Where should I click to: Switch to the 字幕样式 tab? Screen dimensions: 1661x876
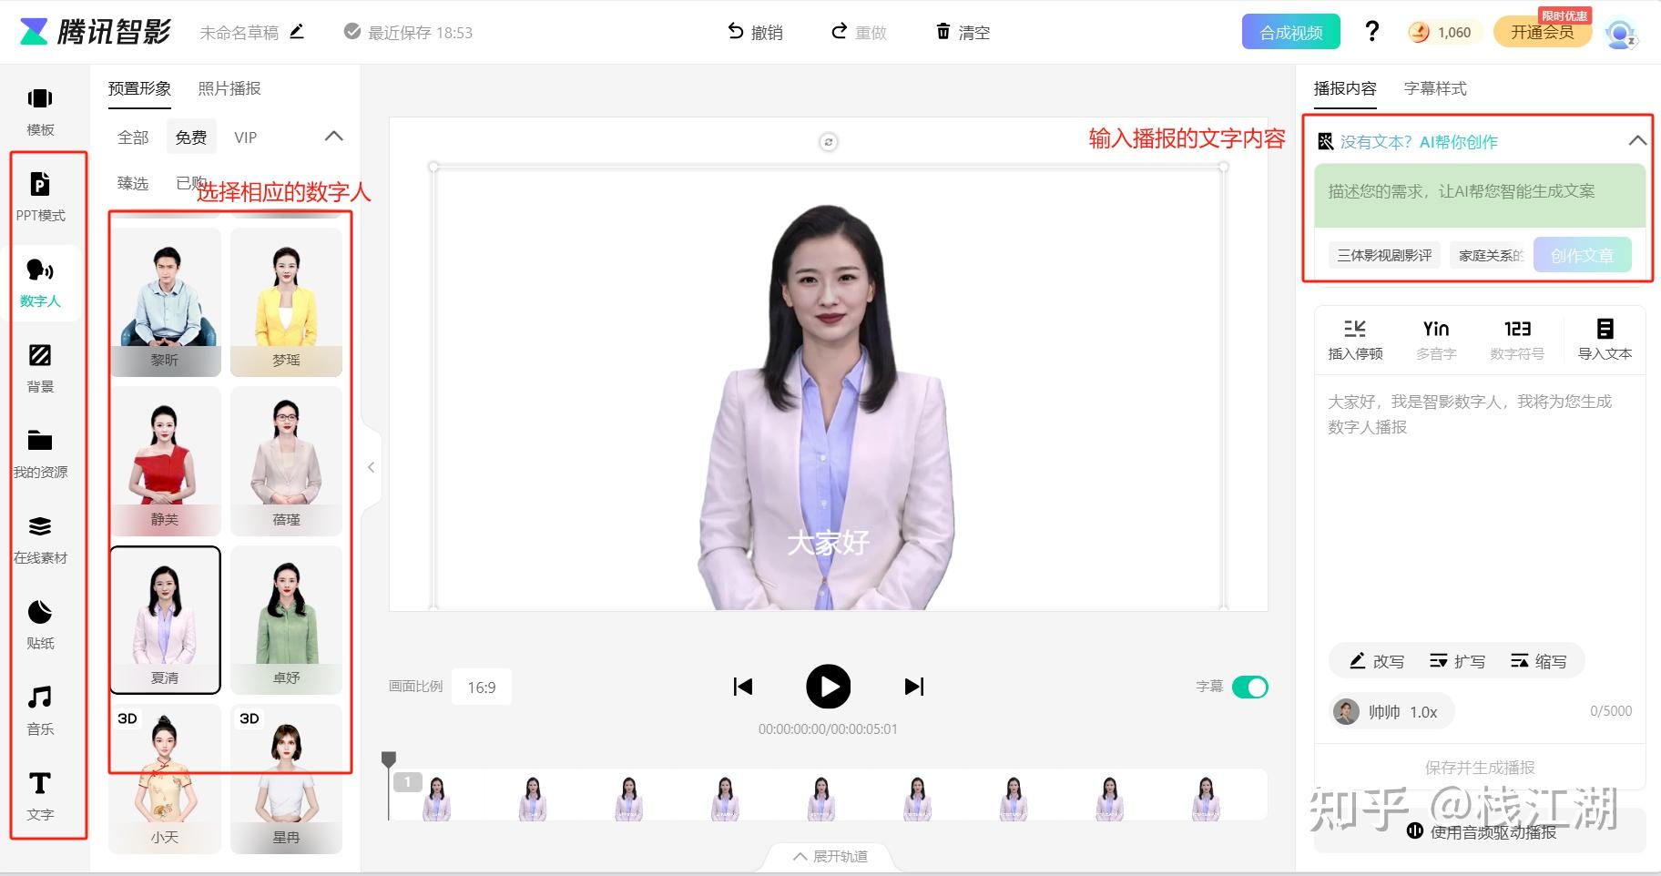pos(1435,88)
